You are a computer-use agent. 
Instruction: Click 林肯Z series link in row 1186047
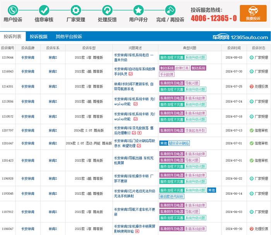(53, 229)
